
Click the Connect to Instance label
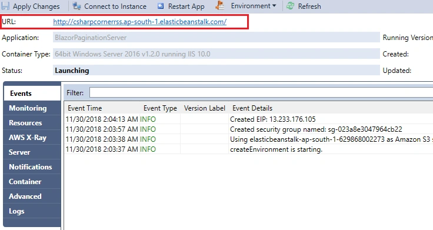[115, 6]
